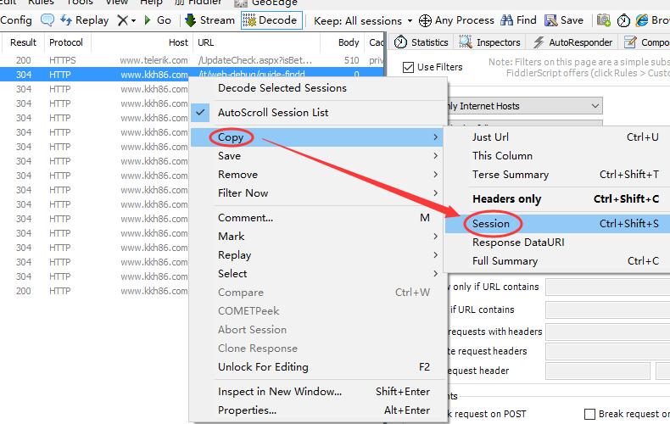670x424 pixels.
Task: Expand the Copy submenu
Action: pos(318,137)
